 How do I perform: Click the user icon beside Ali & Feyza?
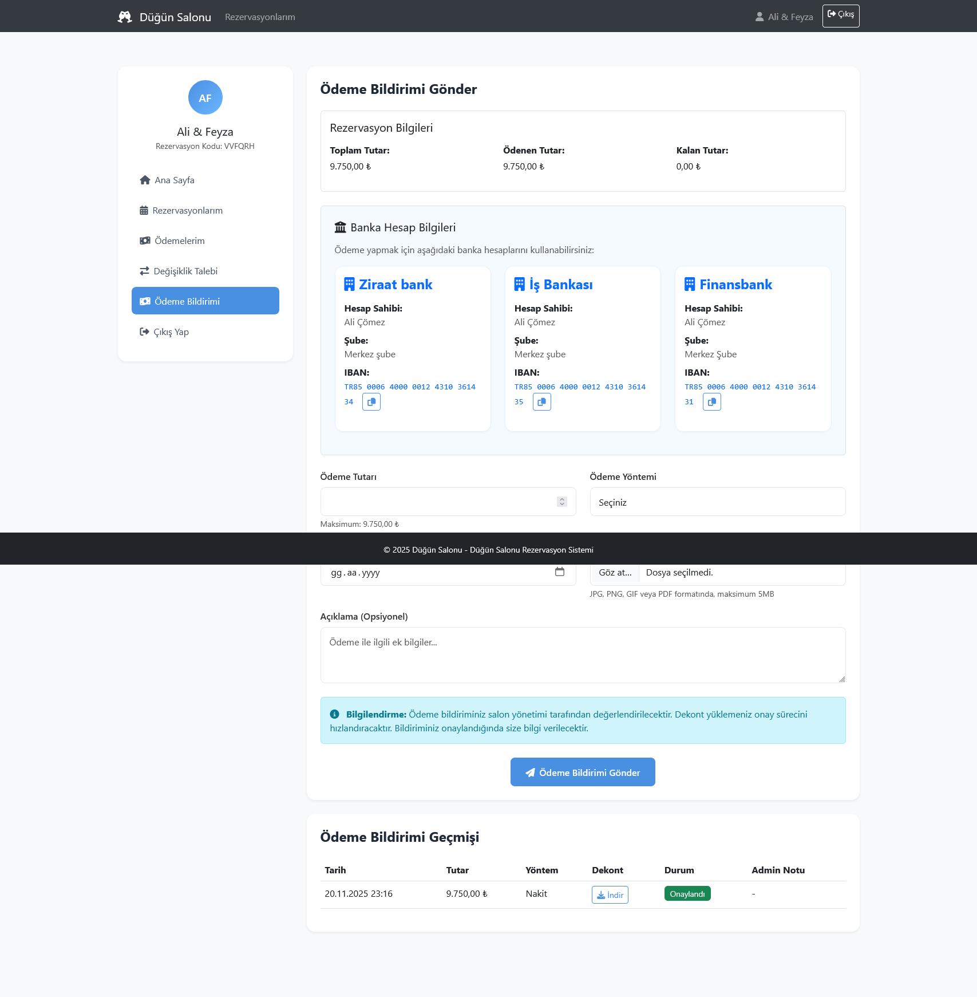pyautogui.click(x=759, y=17)
